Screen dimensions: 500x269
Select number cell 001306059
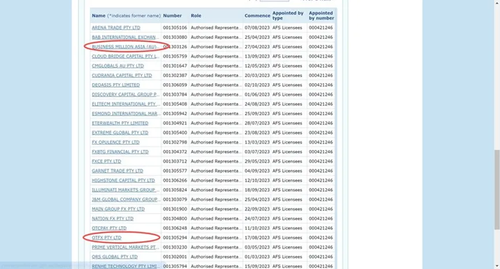(x=175, y=85)
